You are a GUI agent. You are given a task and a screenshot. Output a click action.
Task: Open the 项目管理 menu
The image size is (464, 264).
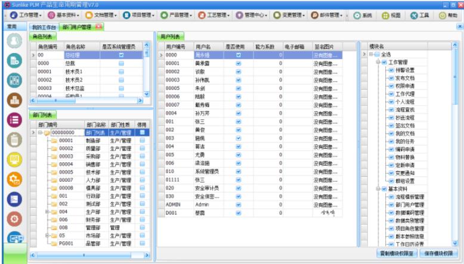coord(139,15)
